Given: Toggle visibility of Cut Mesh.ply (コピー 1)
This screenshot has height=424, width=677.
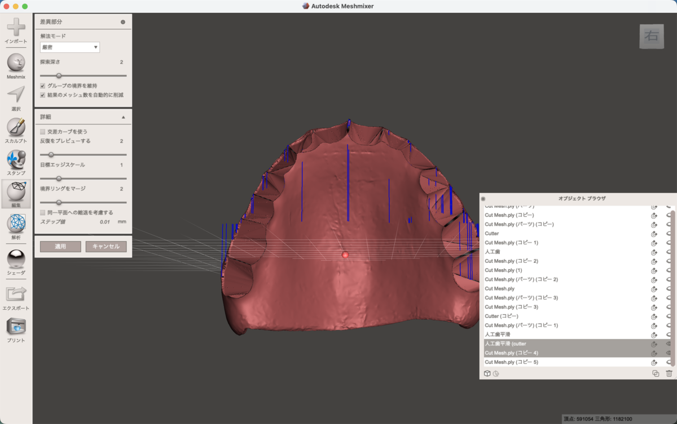Looking at the screenshot, I should (x=669, y=243).
